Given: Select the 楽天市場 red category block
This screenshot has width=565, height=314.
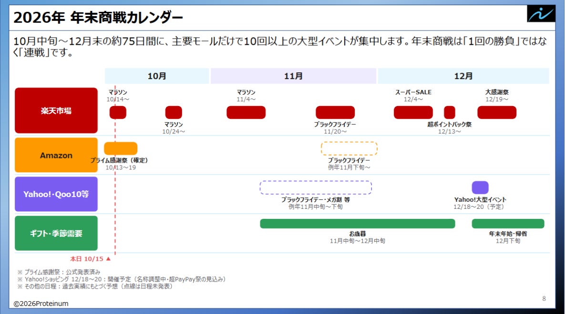Looking at the screenshot, I should [x=56, y=110].
